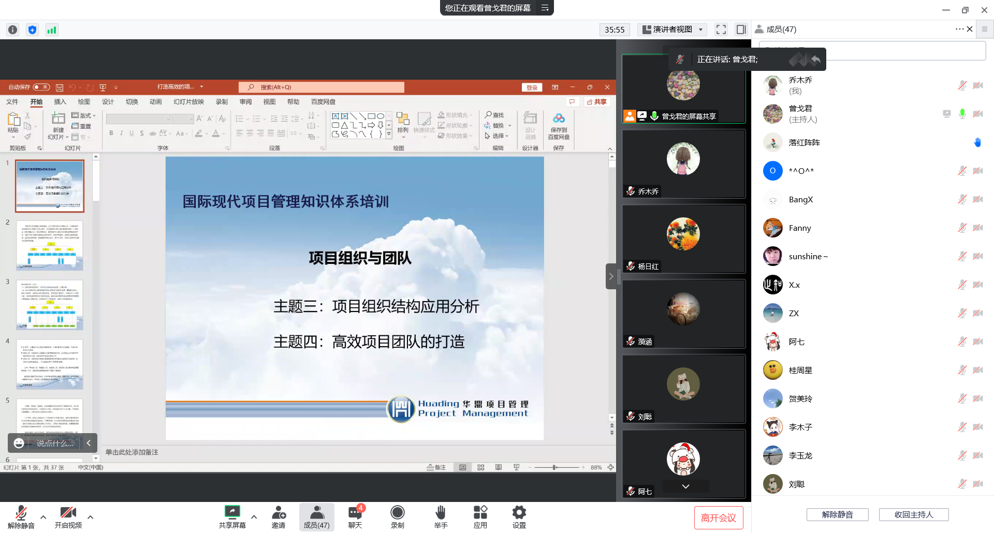Screen dimensions: 994x533
Task: Enter full screen mode
Action: tap(721, 29)
